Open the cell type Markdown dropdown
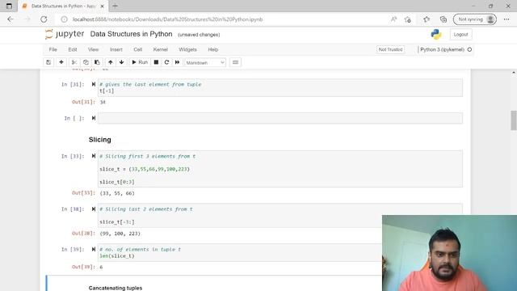Image resolution: width=517 pixels, height=291 pixels. click(x=205, y=62)
